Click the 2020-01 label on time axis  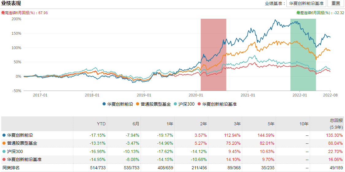pos(196,95)
